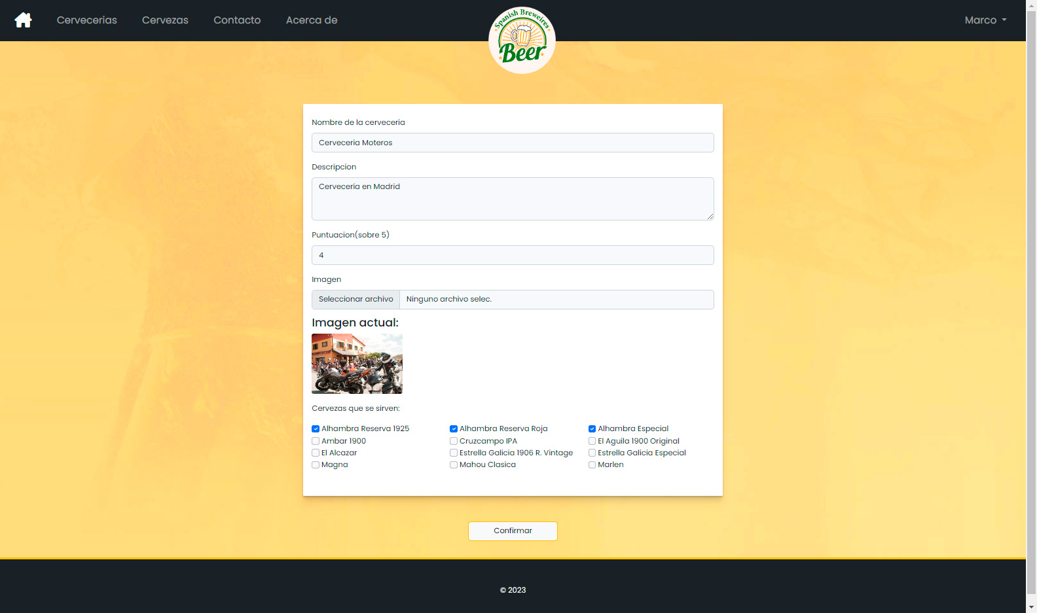Uncheck Alhambra Reserva Roja
1037x613 pixels.
[454, 429]
